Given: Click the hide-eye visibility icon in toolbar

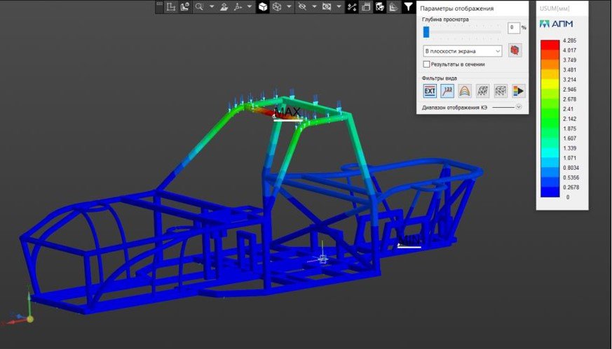Looking at the screenshot, I should pyautogui.click(x=302, y=7).
